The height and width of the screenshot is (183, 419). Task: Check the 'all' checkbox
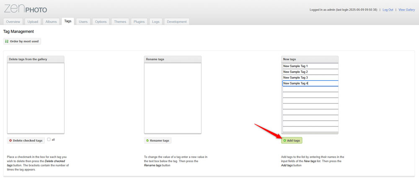click(49, 139)
